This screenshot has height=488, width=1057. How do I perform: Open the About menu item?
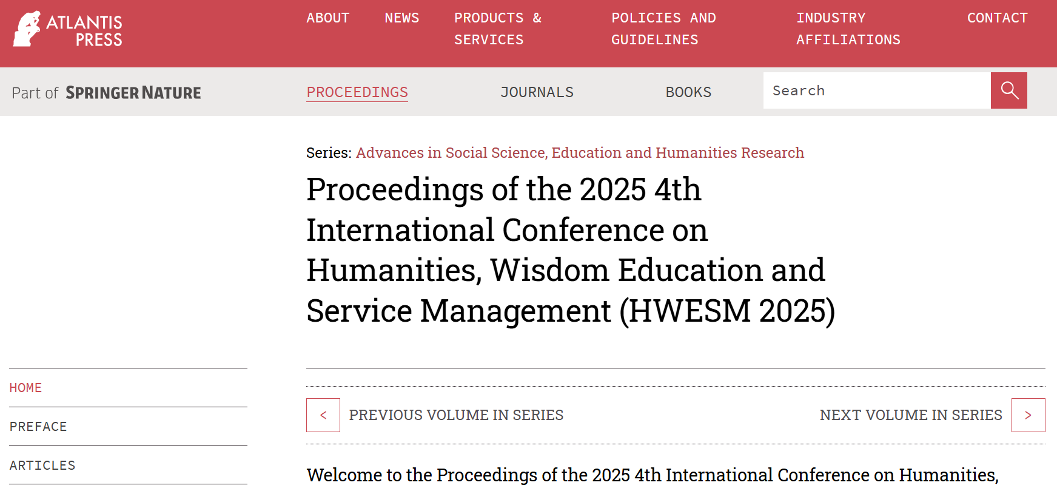pyautogui.click(x=327, y=18)
